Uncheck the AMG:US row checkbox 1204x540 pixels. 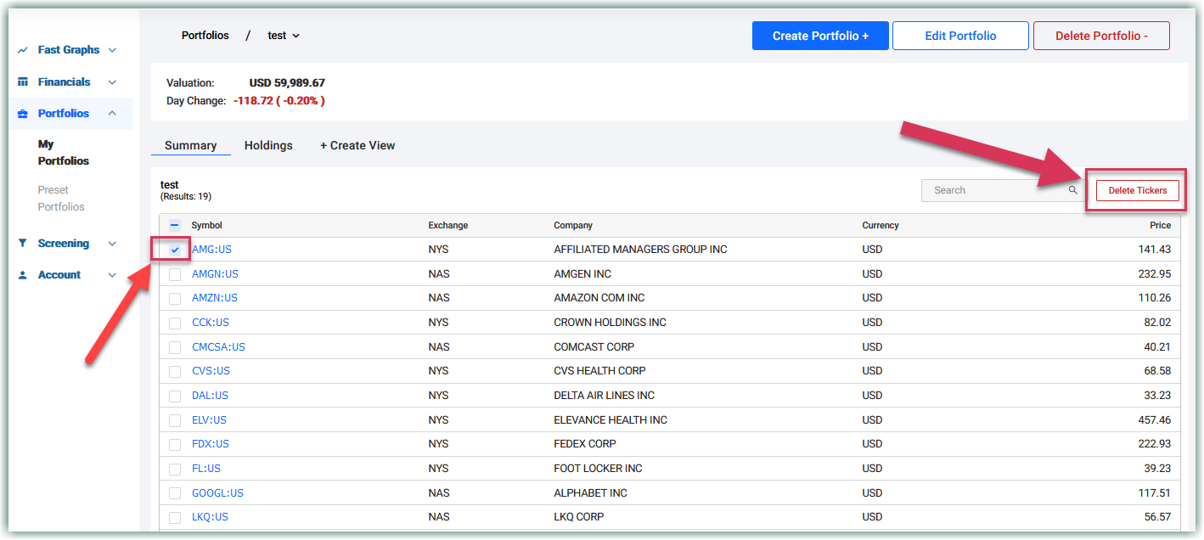(x=175, y=250)
